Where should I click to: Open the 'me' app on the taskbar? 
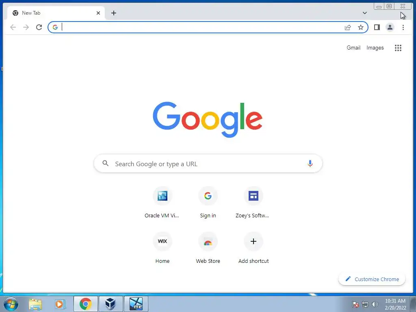click(136, 304)
